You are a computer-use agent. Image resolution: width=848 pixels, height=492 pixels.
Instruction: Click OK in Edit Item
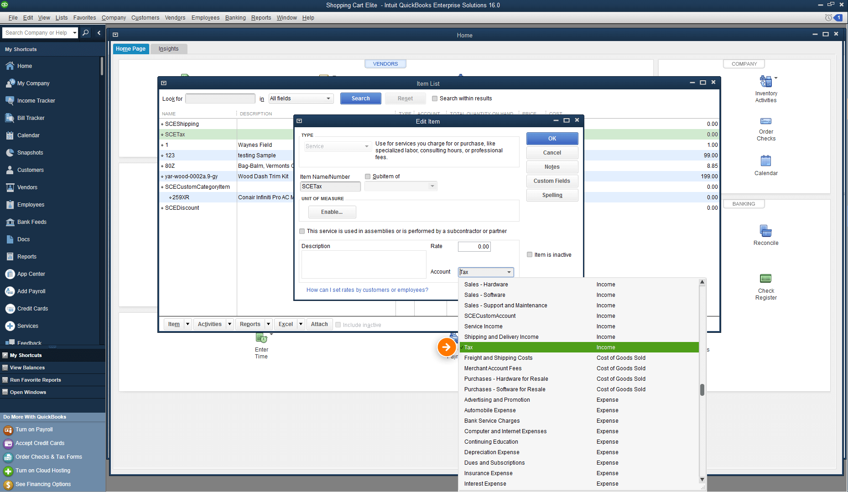(552, 139)
